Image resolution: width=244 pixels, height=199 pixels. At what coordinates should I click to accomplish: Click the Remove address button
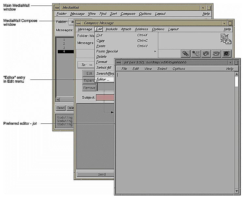[89, 88]
